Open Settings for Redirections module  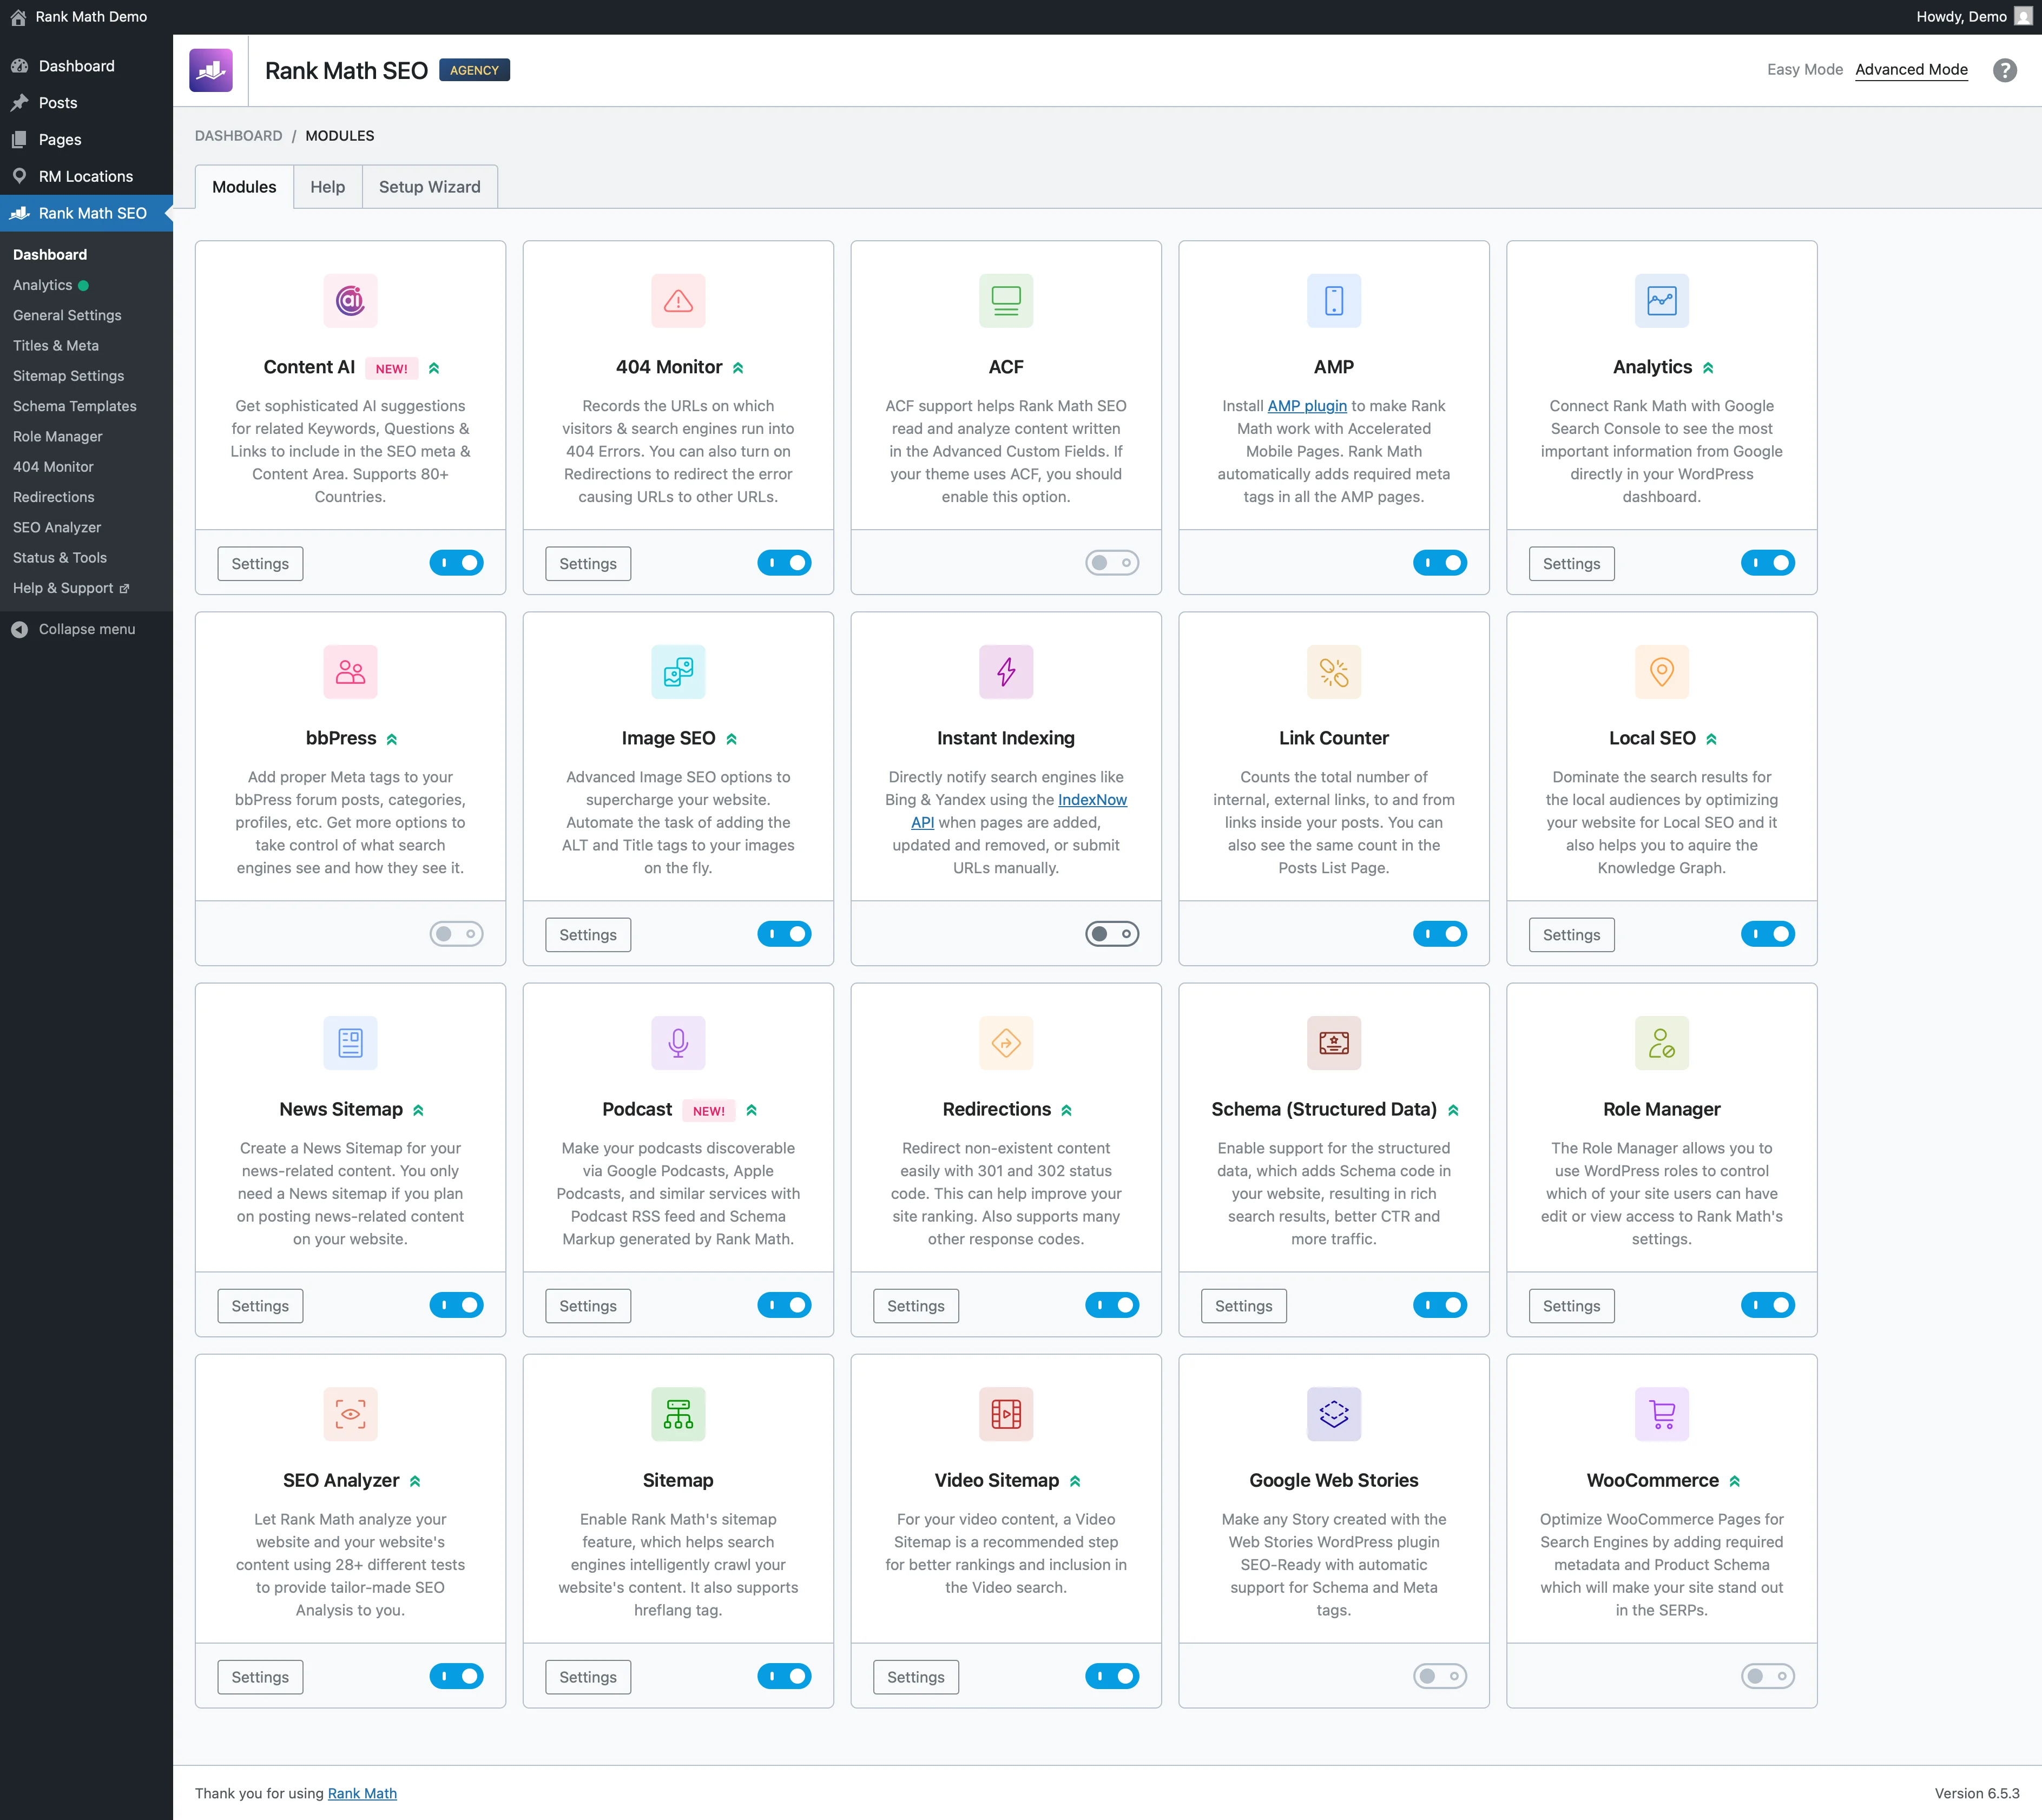point(916,1306)
